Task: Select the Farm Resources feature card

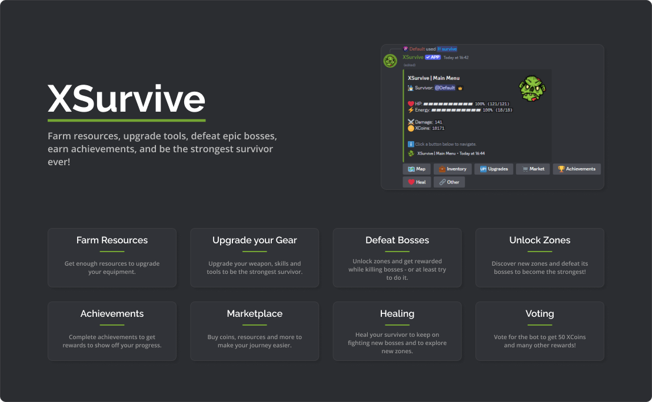Action: click(x=112, y=257)
